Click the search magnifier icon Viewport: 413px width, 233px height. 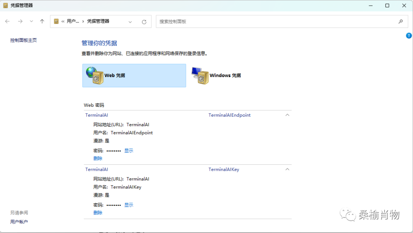tap(401, 21)
